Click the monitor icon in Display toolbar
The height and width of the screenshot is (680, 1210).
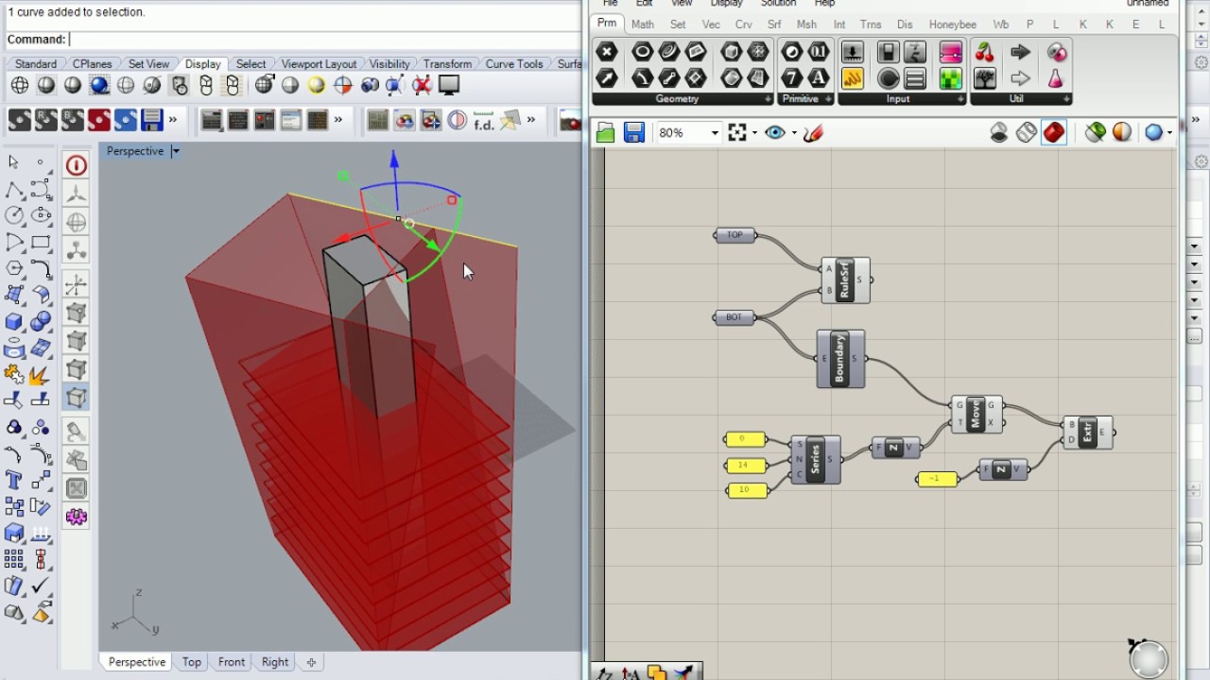(x=449, y=85)
